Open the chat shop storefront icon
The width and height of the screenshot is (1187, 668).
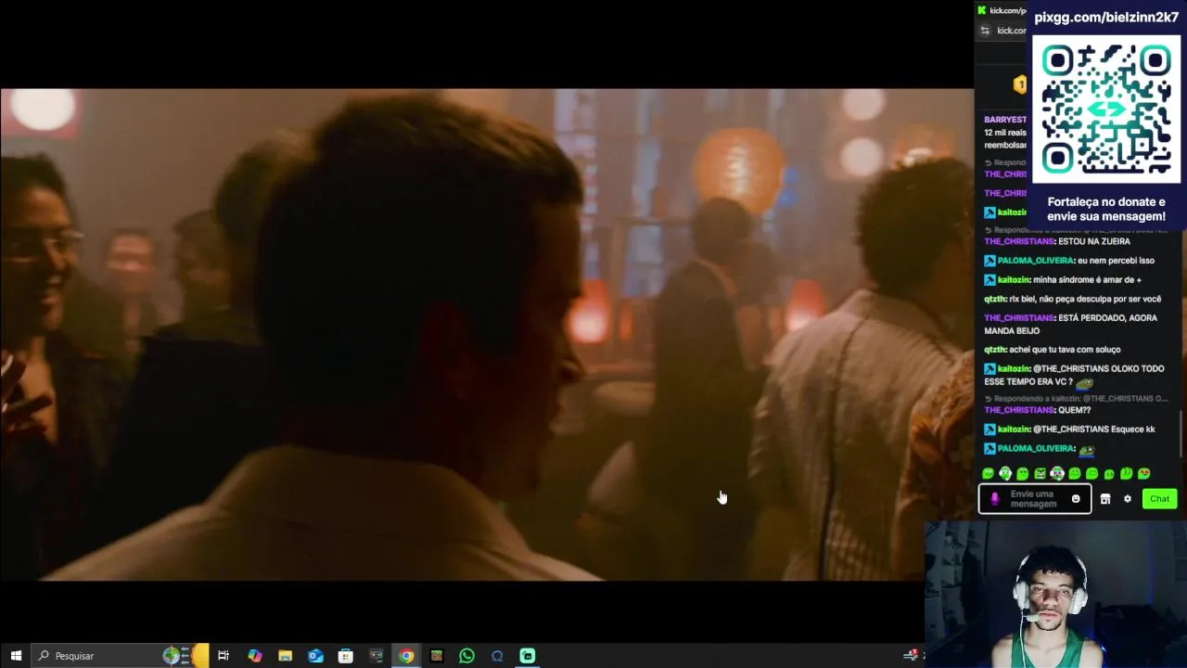(x=1105, y=499)
